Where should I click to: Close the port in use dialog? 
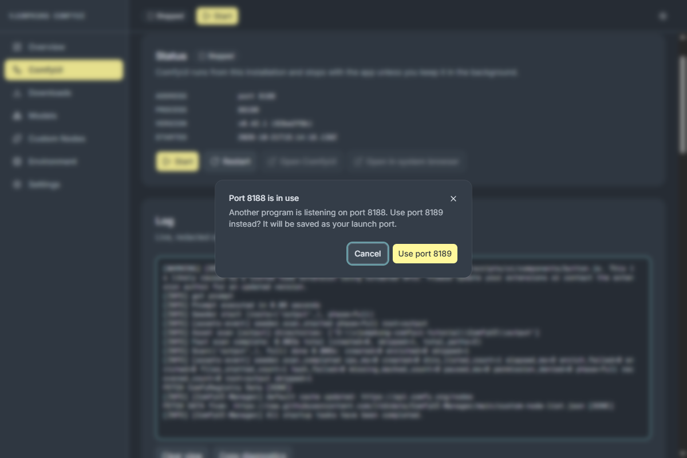point(453,199)
